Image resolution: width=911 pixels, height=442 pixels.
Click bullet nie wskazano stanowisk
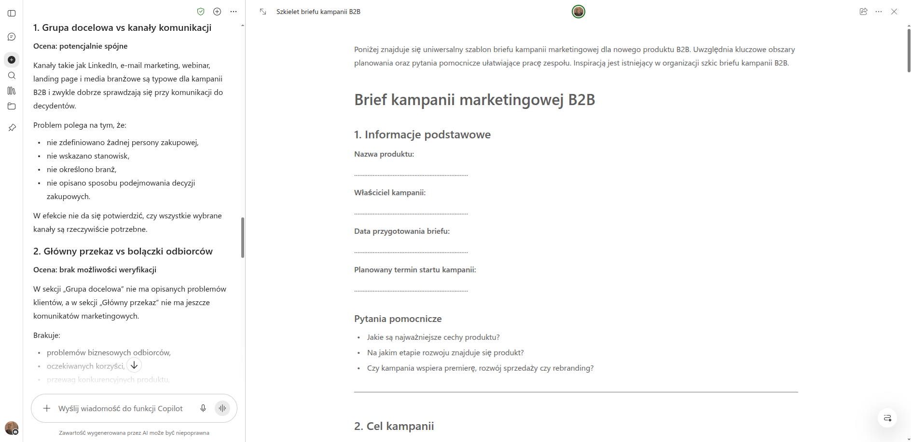pyautogui.click(x=88, y=156)
